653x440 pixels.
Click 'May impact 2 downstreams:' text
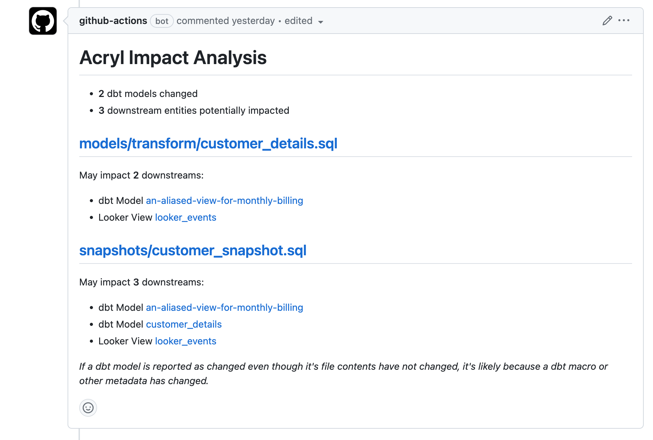pos(141,175)
